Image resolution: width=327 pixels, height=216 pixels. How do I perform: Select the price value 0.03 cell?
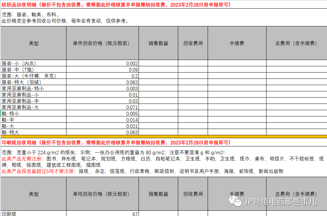click(102, 101)
